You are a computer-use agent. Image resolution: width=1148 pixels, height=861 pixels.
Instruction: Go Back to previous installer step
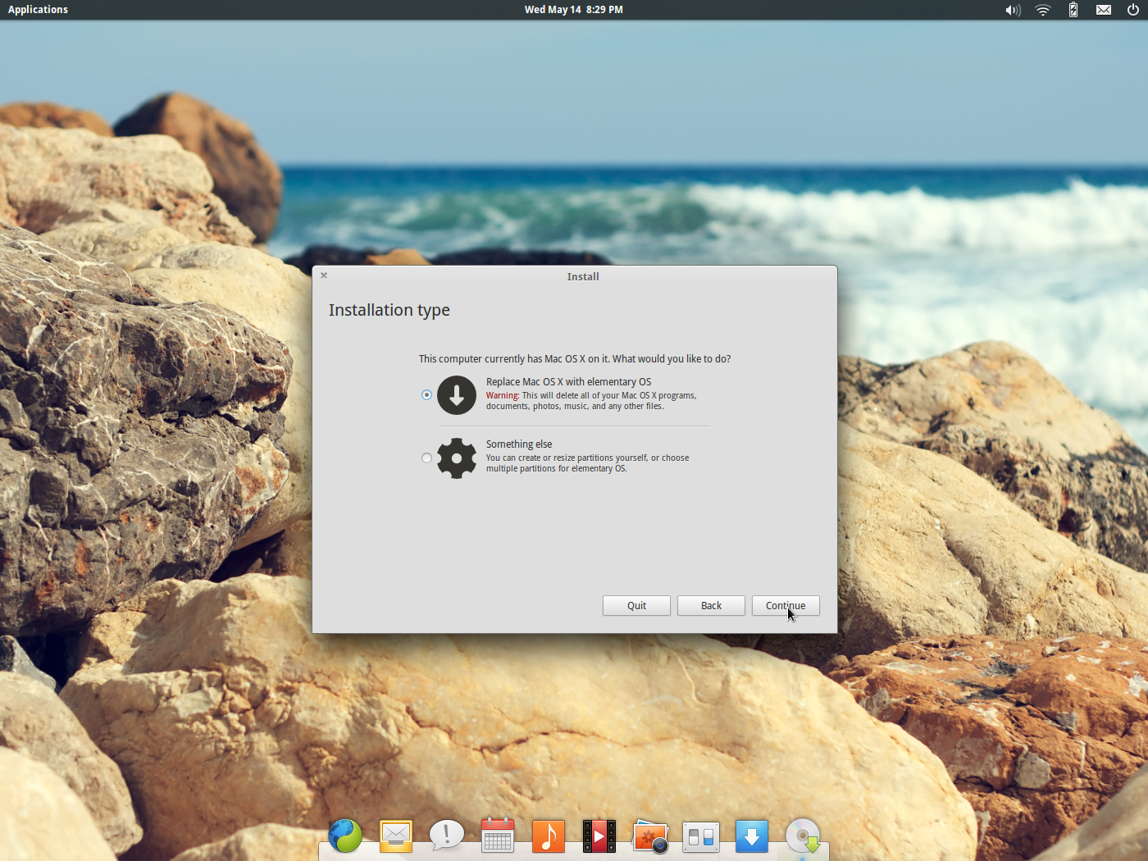click(711, 606)
